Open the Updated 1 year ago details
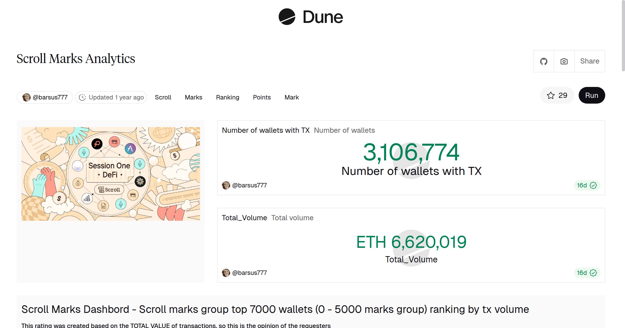 pyautogui.click(x=111, y=97)
